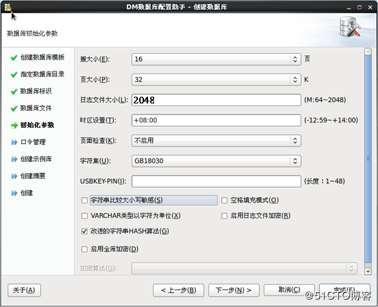378x307 pixels.
Task: Select the 数据库文件 step in sidebar
Action: [35, 108]
